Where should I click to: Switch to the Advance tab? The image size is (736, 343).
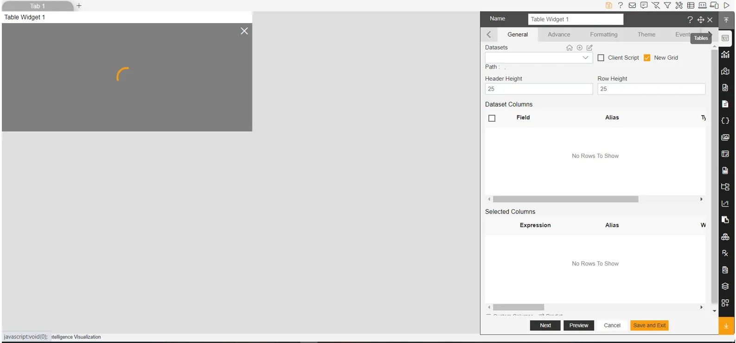point(559,35)
